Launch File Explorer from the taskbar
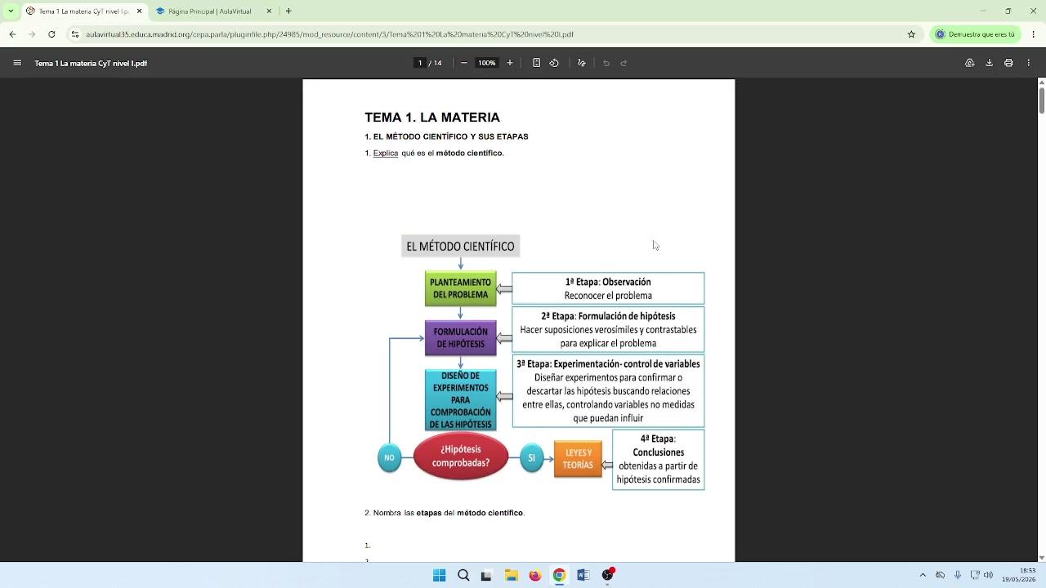1046x588 pixels. pyautogui.click(x=511, y=575)
